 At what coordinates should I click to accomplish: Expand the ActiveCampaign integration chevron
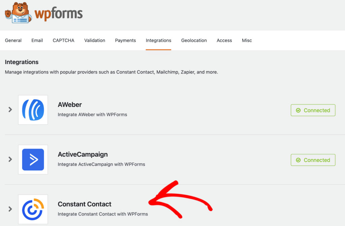10,159
